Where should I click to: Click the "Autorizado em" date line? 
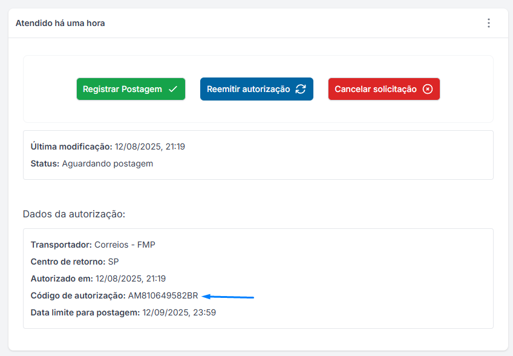98,279
